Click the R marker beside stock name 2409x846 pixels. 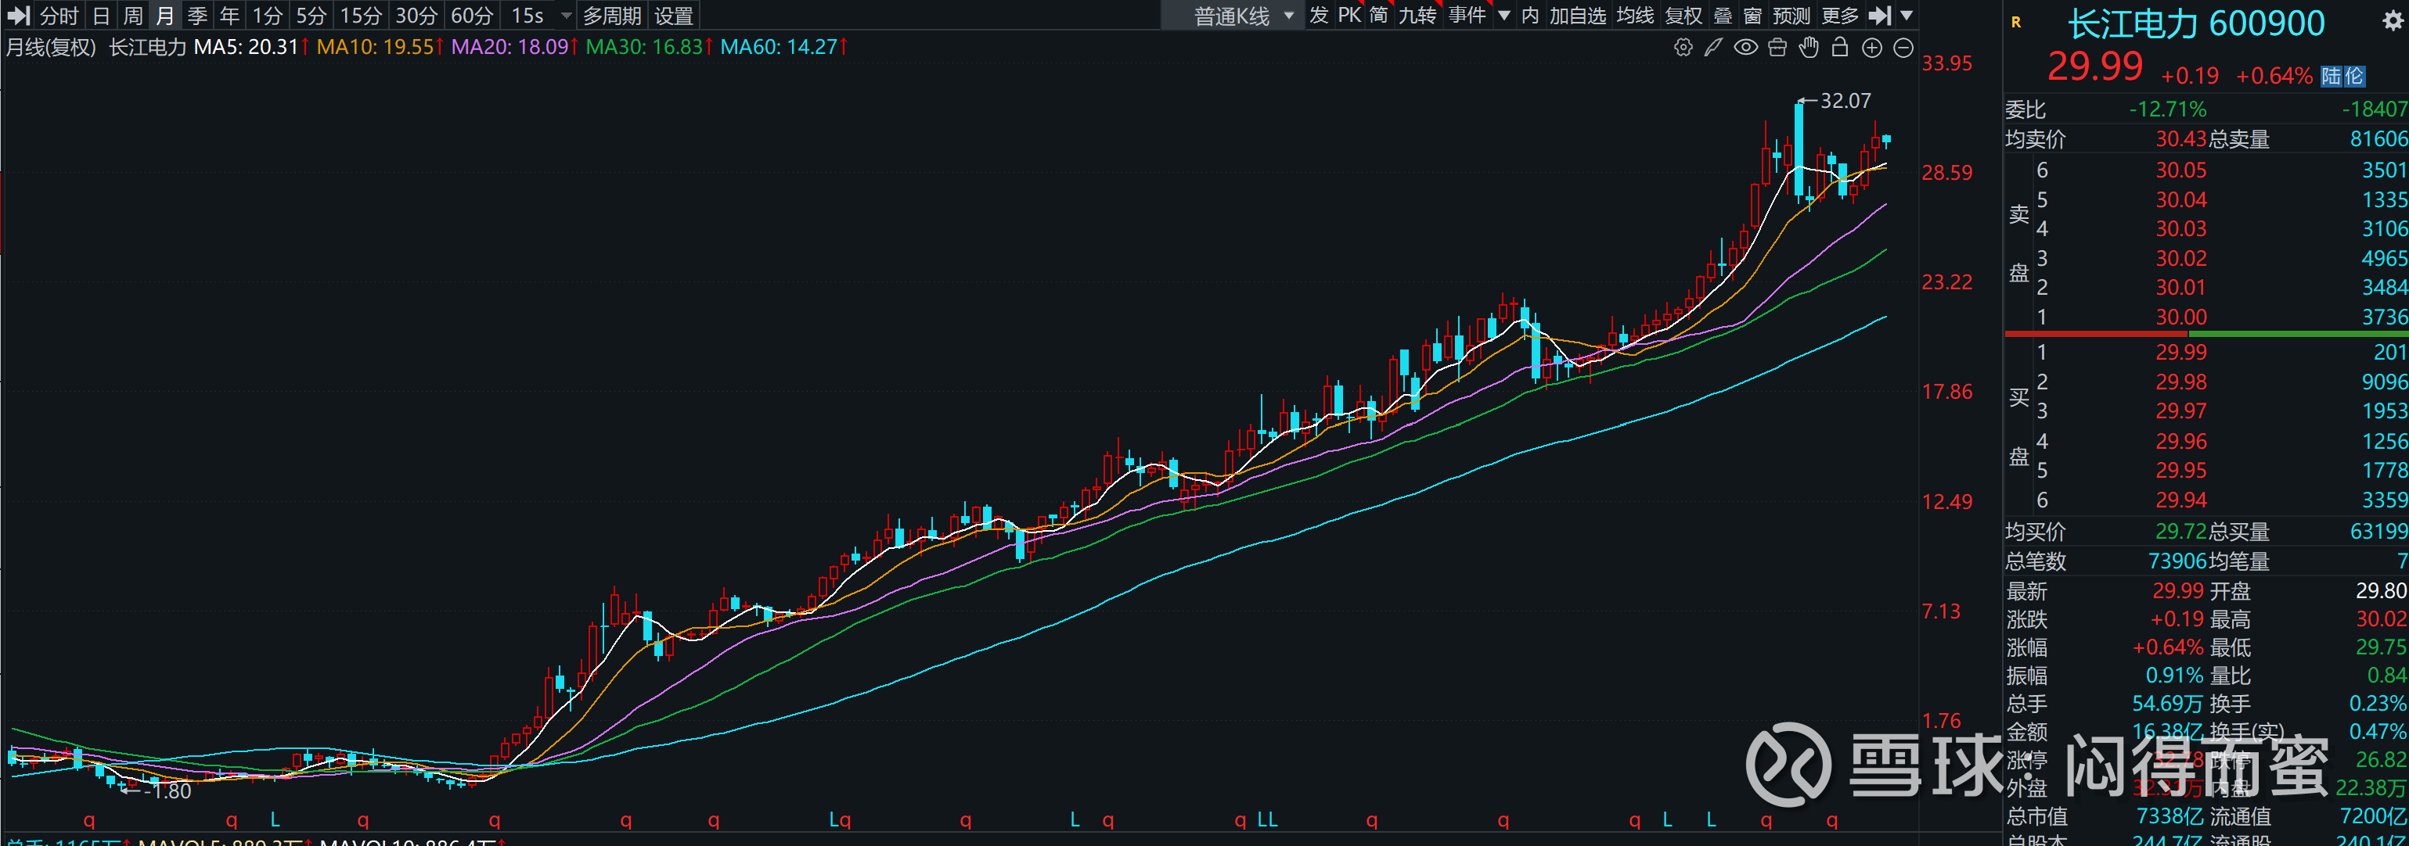point(2016,23)
